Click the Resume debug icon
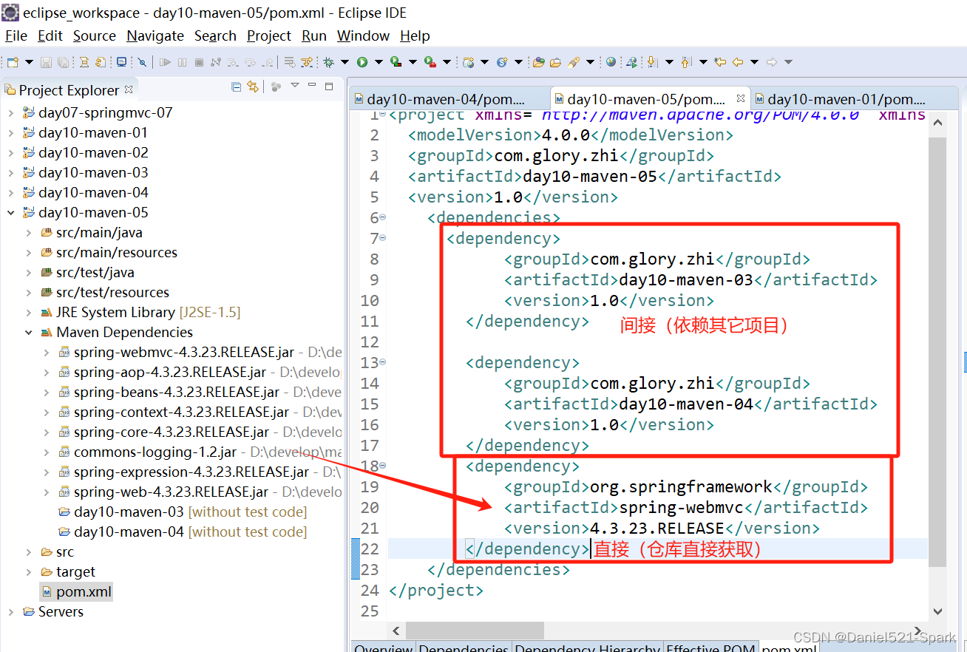This screenshot has height=652, width=967. point(165,62)
